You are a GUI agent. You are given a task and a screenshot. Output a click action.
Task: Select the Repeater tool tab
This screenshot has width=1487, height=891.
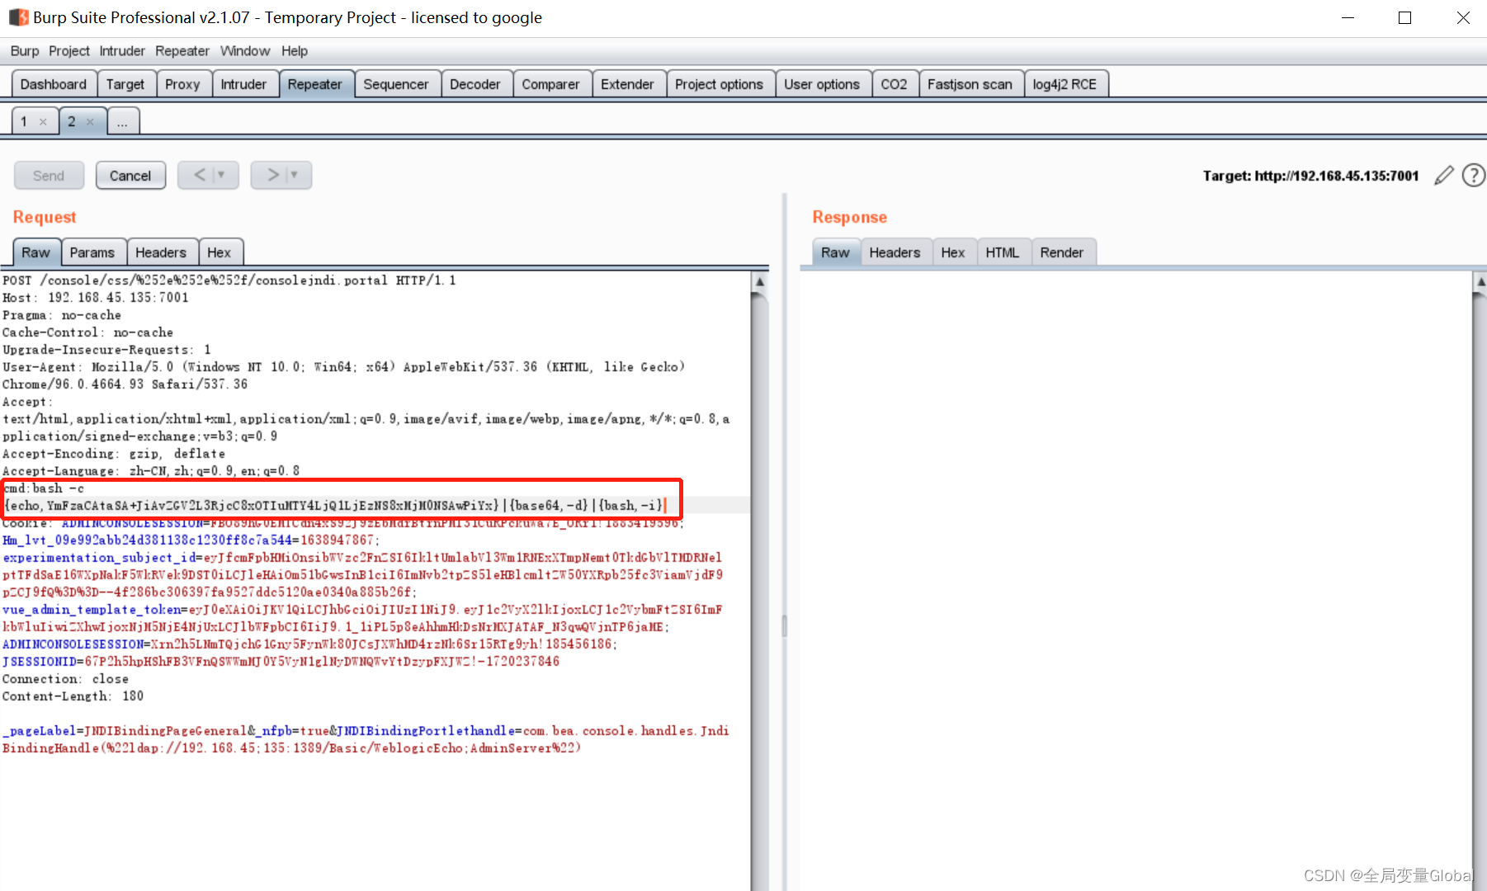click(315, 84)
